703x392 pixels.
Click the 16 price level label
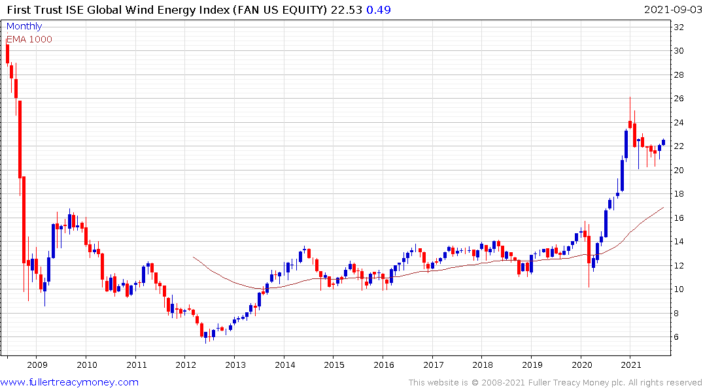pyautogui.click(x=679, y=218)
